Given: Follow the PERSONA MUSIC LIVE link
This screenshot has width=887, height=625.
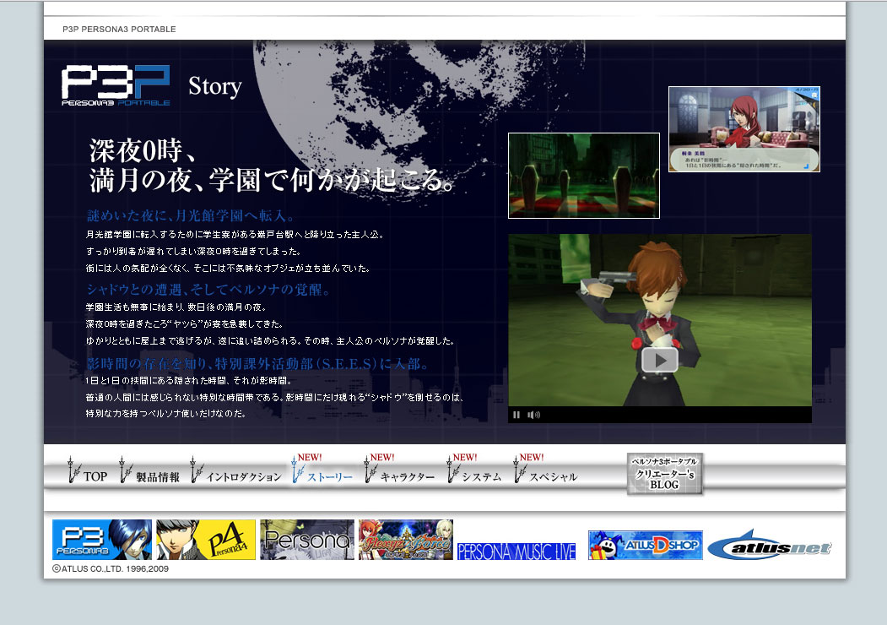Looking at the screenshot, I should 517,551.
